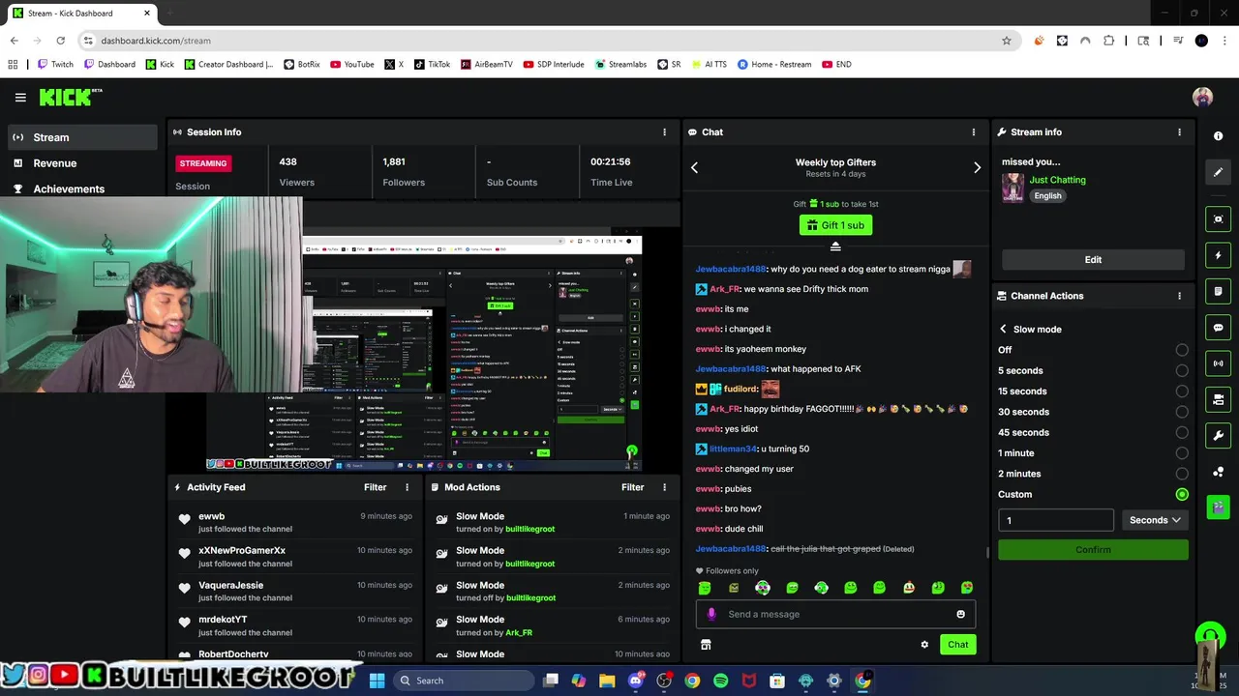Open Streamlabs bookmark in bookmarks bar
This screenshot has width=1239, height=696.
click(620, 65)
